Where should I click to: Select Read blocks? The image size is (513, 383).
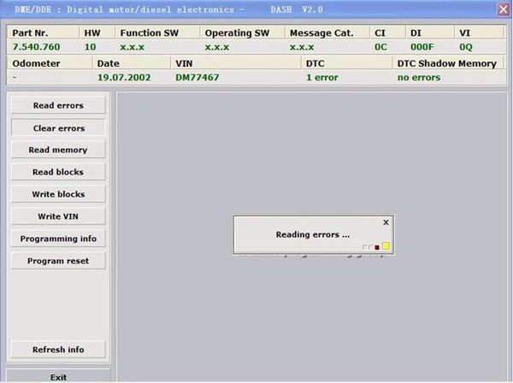click(x=58, y=172)
